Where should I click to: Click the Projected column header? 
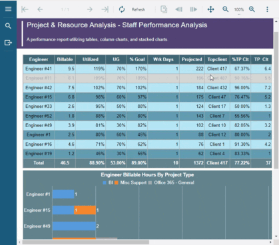(192, 59)
